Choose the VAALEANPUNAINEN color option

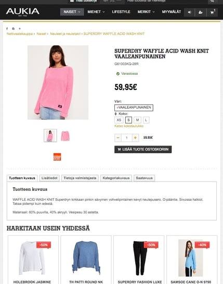134,108
